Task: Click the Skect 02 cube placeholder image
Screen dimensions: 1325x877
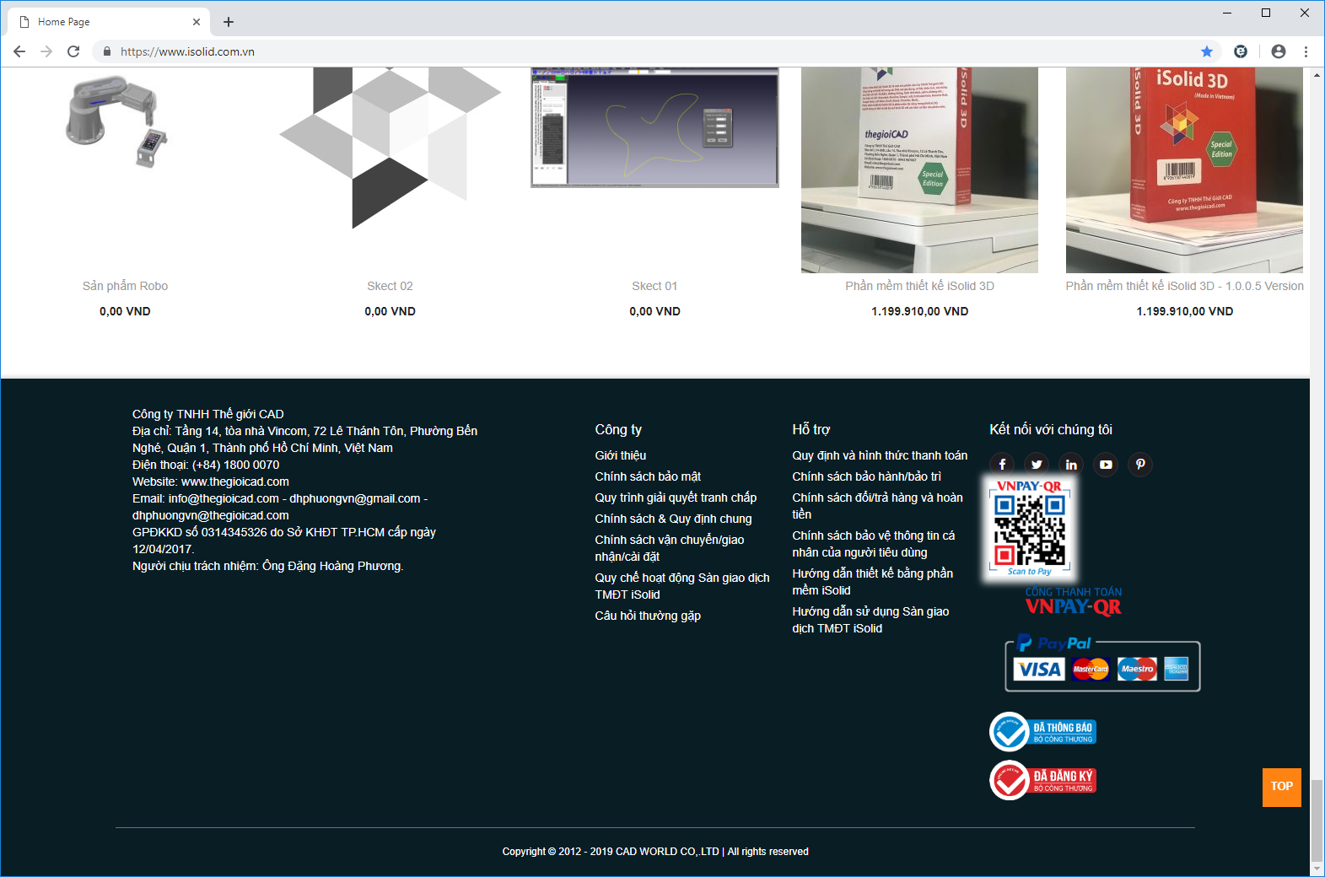Action: point(390,148)
